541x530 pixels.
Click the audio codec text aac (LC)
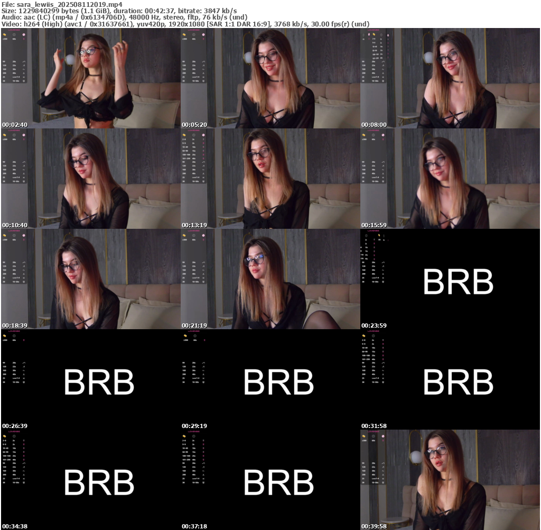[x=37, y=17]
